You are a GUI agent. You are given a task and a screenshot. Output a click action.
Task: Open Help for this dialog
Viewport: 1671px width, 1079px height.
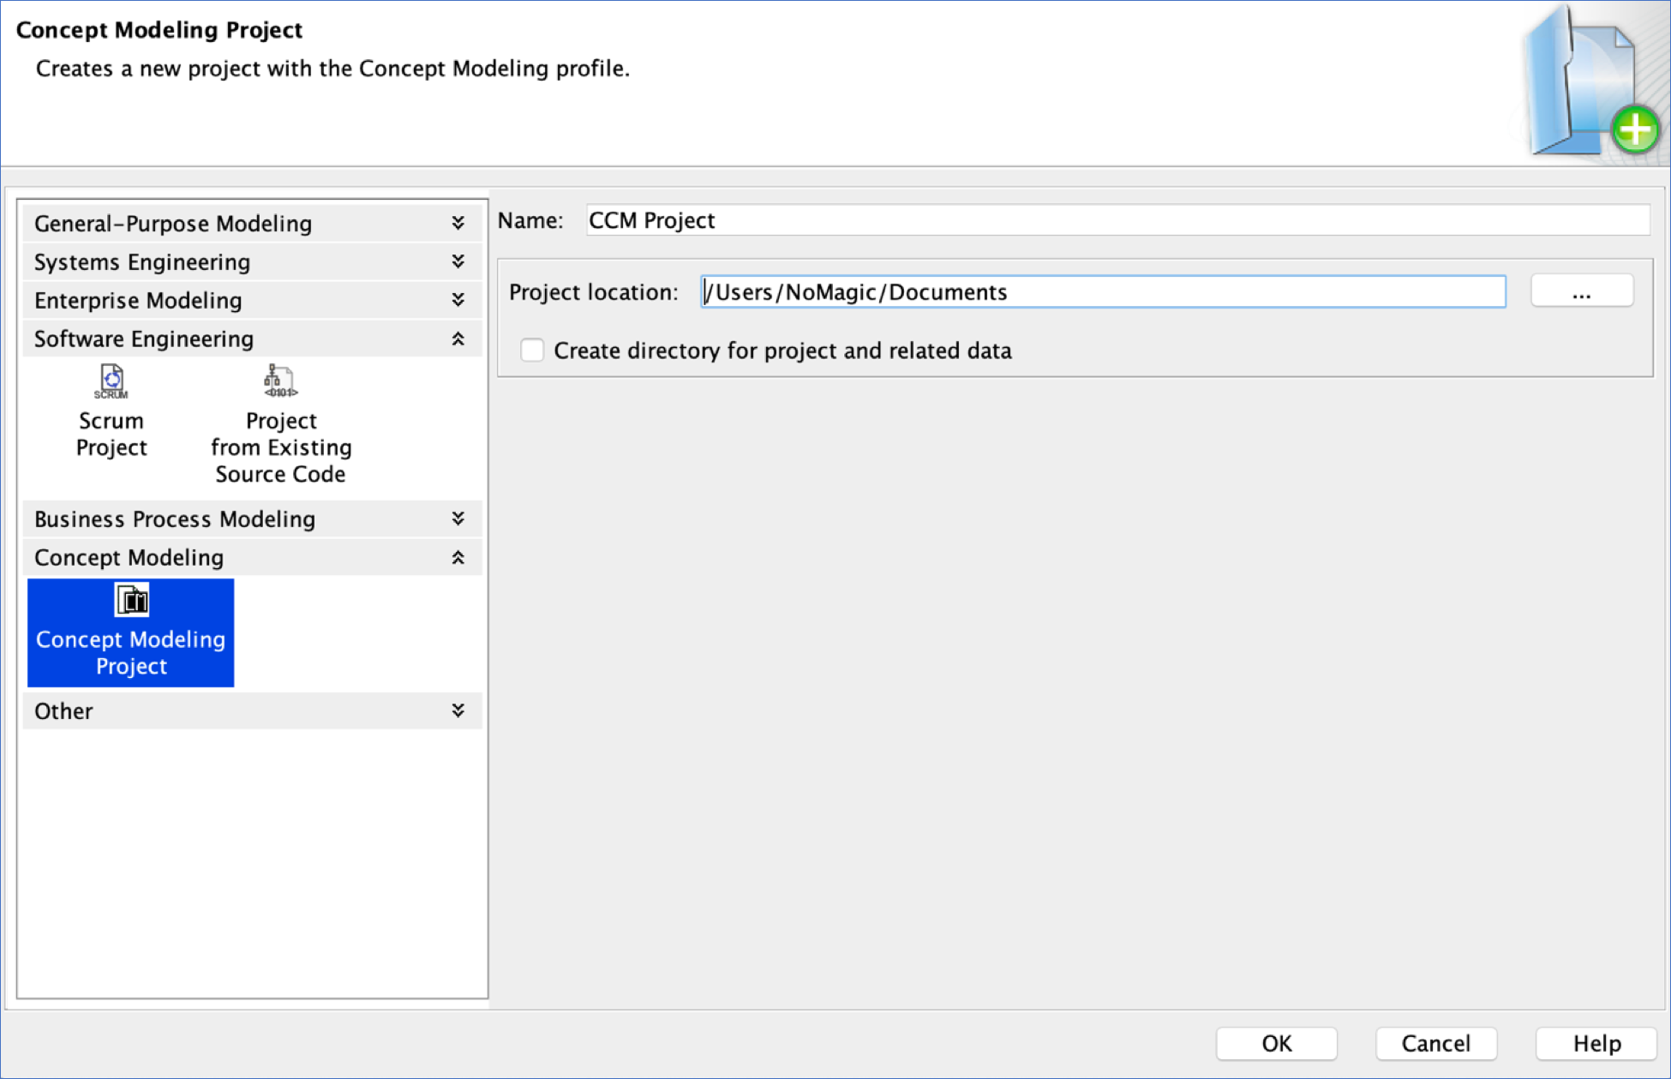tap(1596, 1043)
